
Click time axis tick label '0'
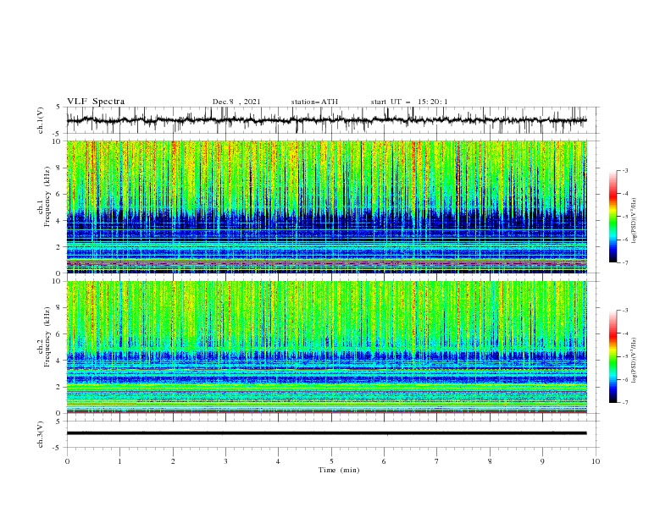pyautogui.click(x=67, y=461)
